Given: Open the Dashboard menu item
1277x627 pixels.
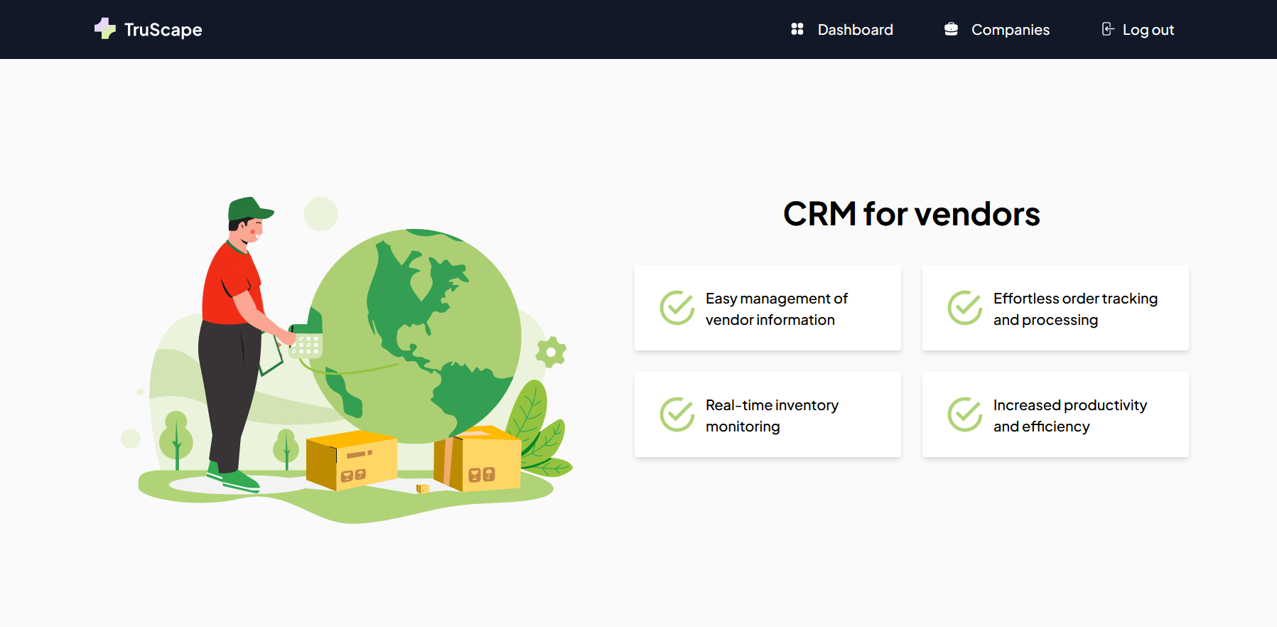Looking at the screenshot, I should (855, 30).
